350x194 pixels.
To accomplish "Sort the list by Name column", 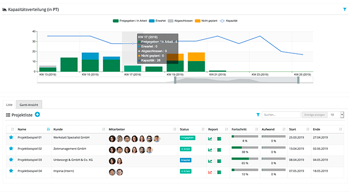I will pos(48,129).
